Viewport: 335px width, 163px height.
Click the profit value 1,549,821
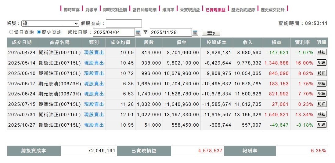click(x=276, y=115)
